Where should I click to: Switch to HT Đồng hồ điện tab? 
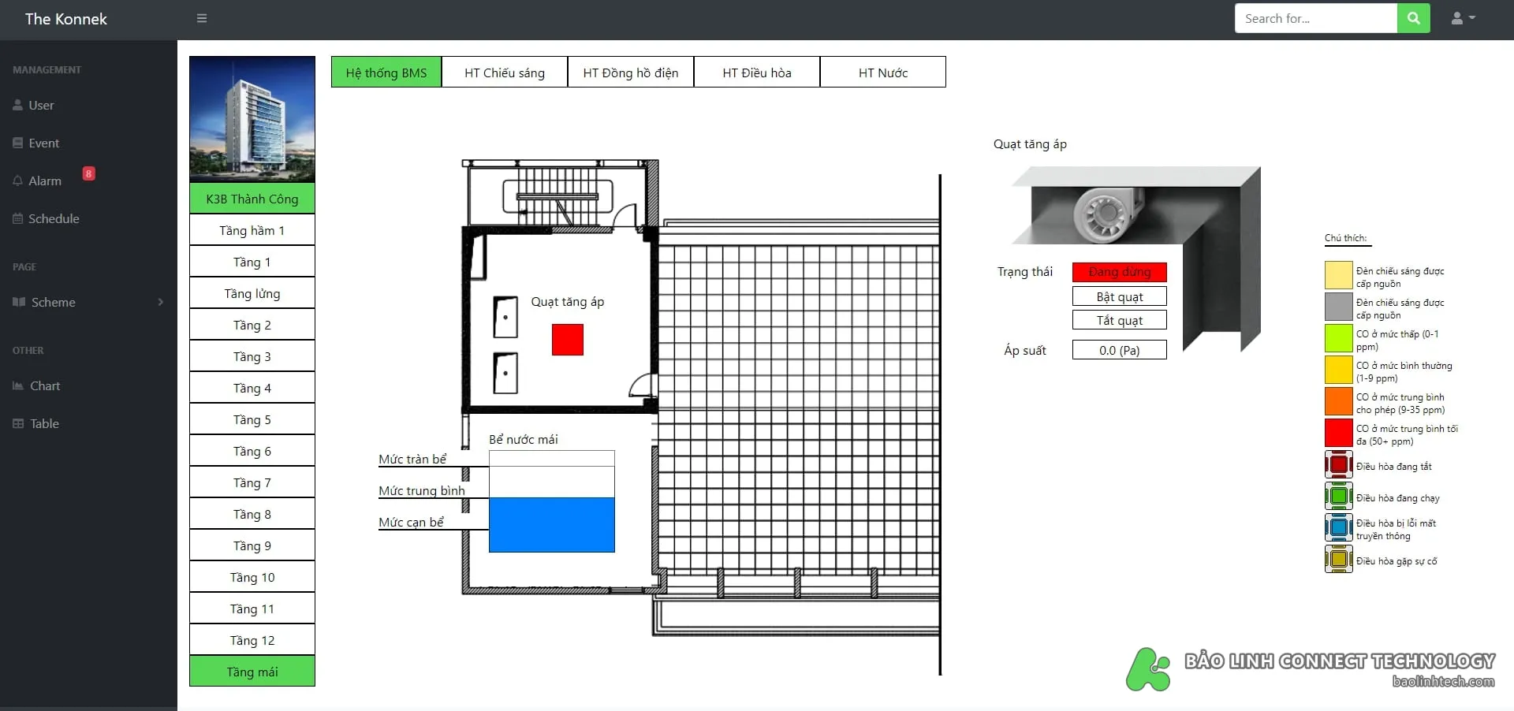631,72
